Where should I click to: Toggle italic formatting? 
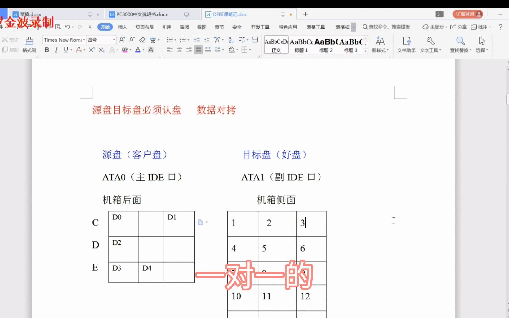[x=56, y=50]
